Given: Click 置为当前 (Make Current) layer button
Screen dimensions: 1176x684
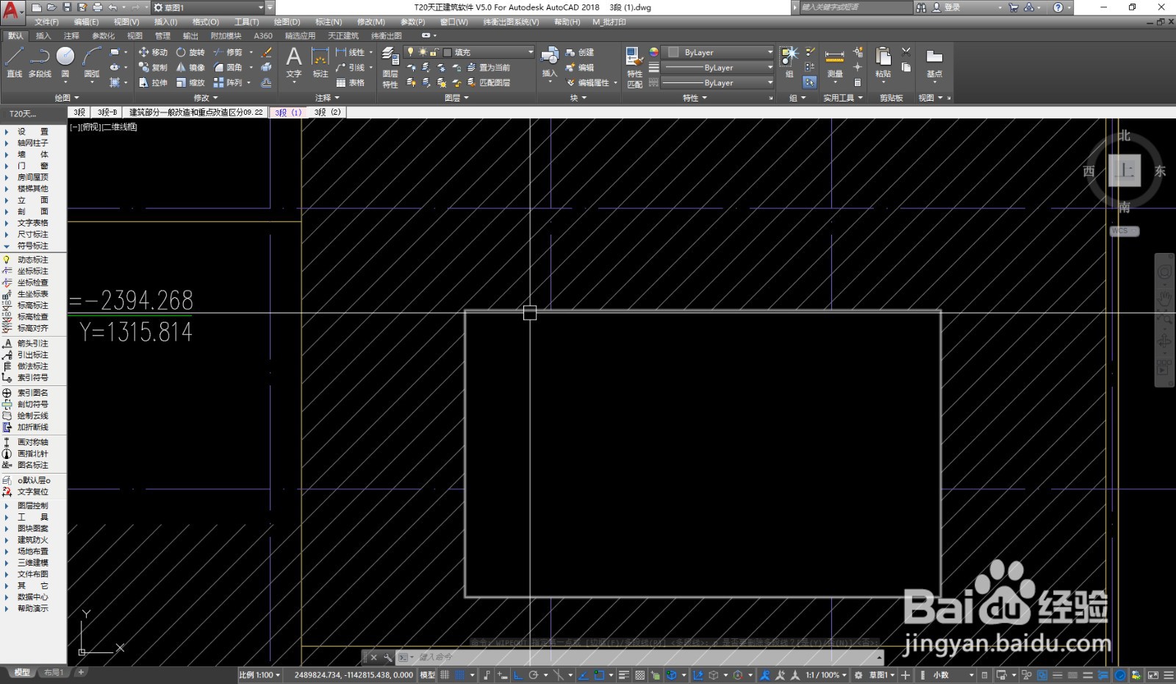Looking at the screenshot, I should pyautogui.click(x=489, y=68).
